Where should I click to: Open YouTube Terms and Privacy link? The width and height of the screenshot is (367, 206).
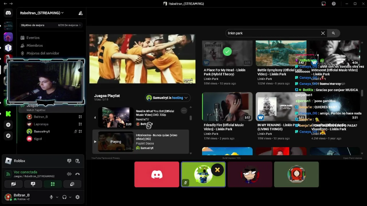[x=106, y=158]
